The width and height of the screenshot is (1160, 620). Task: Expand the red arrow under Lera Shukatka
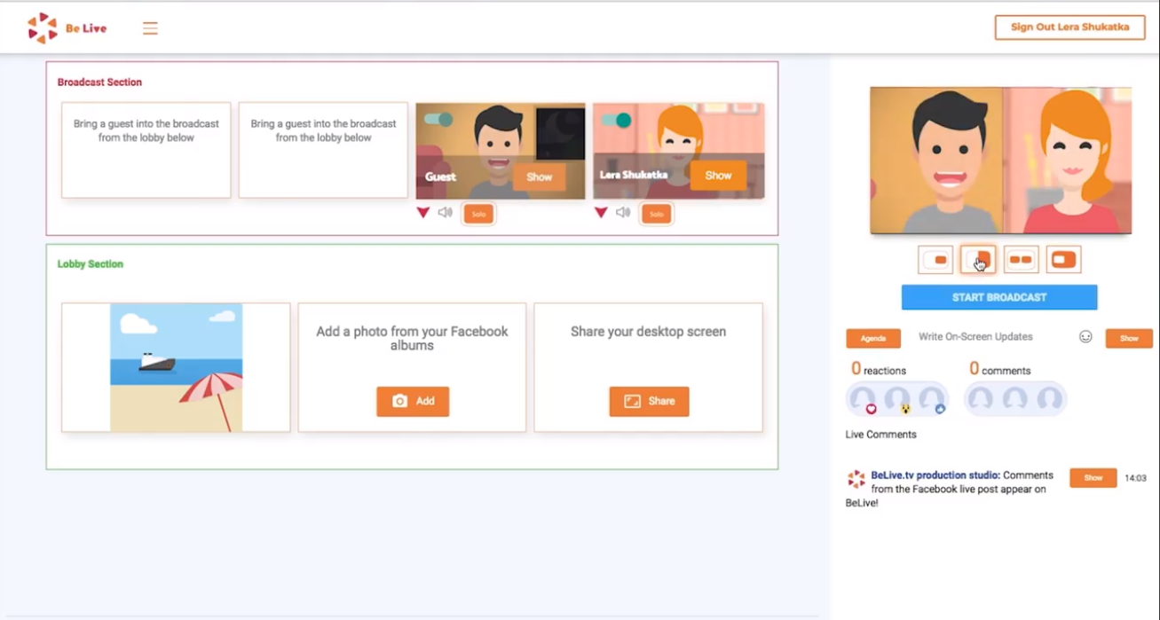pyautogui.click(x=601, y=213)
